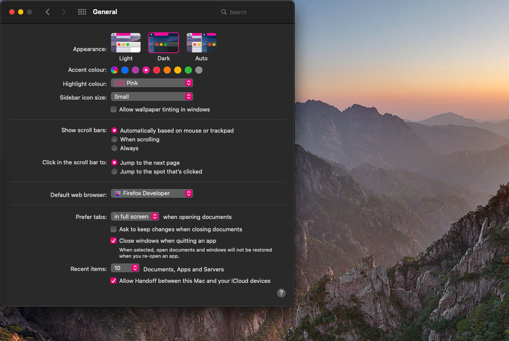509x341 pixels.
Task: Choose multicolour accent colour
Action: pos(114,70)
